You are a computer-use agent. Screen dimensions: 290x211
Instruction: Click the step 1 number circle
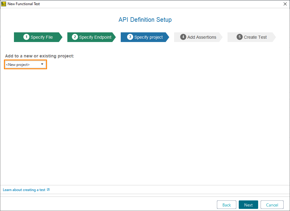pos(26,37)
